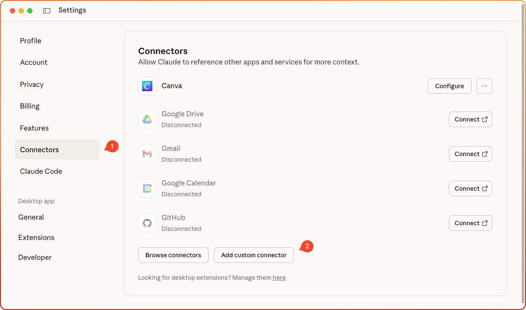Click the Google Drive connector icon
The width and height of the screenshot is (526, 310).
(x=147, y=119)
